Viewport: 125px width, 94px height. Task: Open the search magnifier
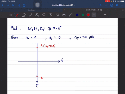click(13, 5)
